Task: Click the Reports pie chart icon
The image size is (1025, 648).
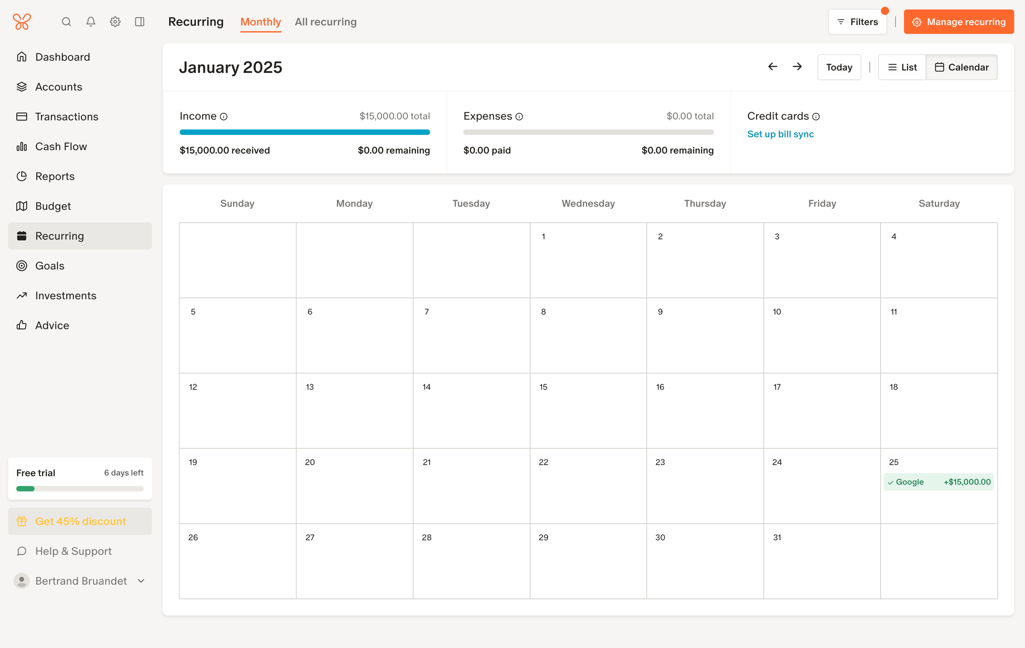Action: 22,176
